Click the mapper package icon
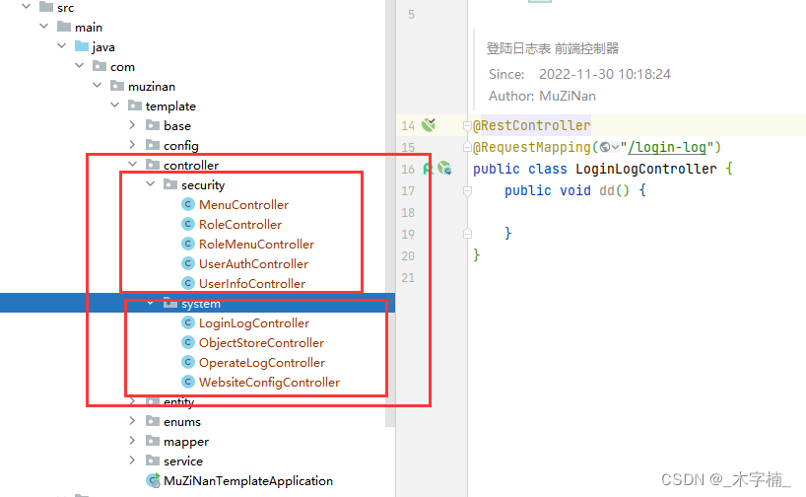The height and width of the screenshot is (497, 806). [153, 441]
